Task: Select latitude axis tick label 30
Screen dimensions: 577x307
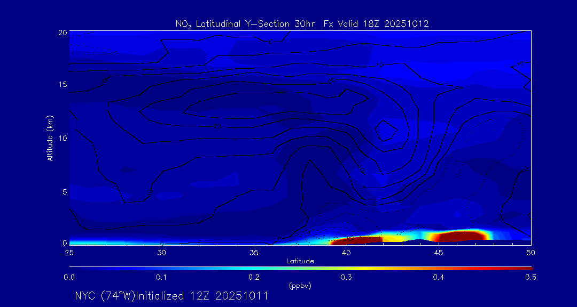Action: (161, 252)
